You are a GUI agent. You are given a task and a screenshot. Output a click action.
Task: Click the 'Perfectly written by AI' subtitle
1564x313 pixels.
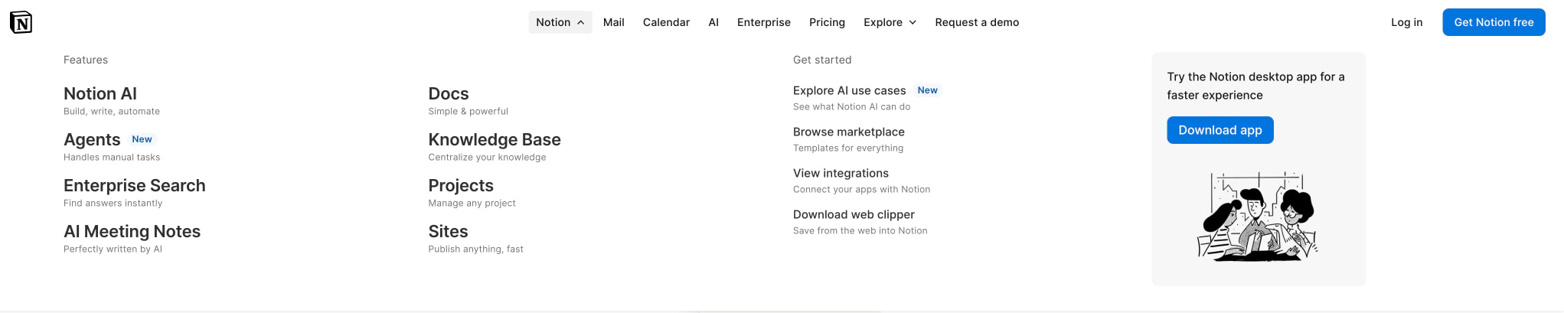click(113, 249)
